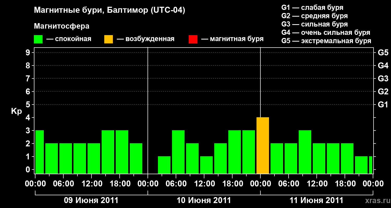The height and width of the screenshot is (208, 391).
Task: Click the Kp 3 bar at 06:00 on 10 Июня
Action: [x=178, y=152]
